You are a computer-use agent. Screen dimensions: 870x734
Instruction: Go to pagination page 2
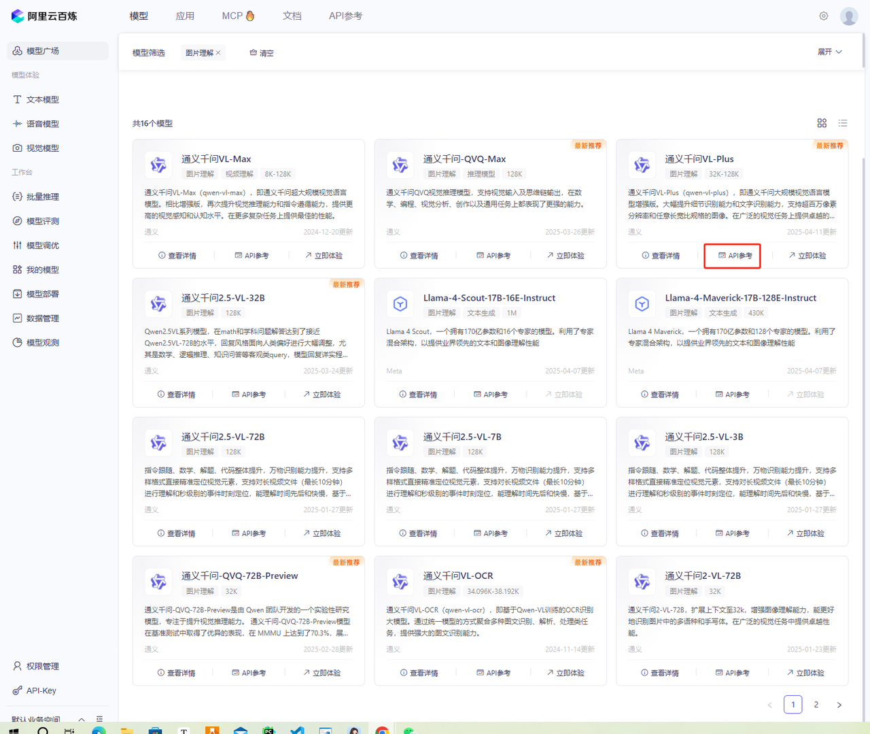pyautogui.click(x=816, y=705)
